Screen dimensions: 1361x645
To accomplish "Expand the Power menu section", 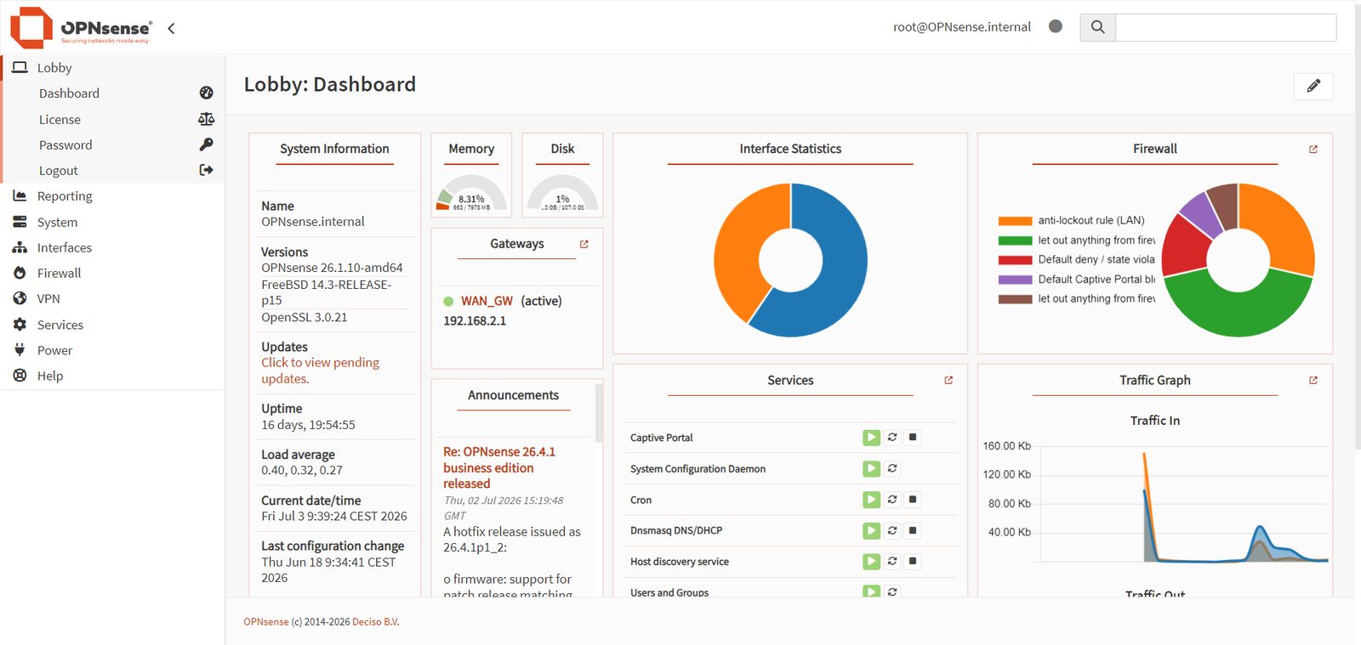I will coord(113,350).
